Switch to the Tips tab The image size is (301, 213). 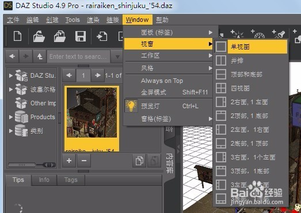pyautogui.click(x=18, y=180)
